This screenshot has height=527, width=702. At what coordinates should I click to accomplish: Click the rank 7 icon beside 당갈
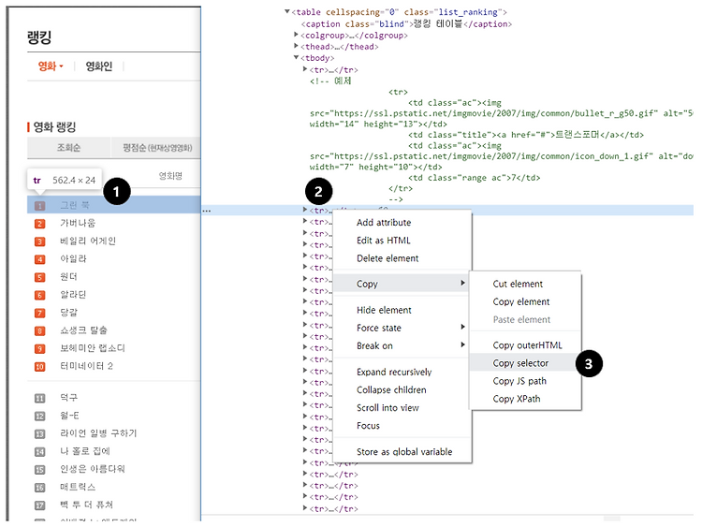(x=40, y=314)
